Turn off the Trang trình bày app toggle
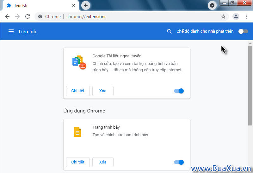 tap(179, 162)
